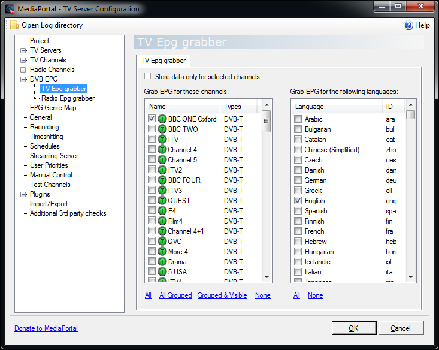Enable German language checkbox

[298, 180]
